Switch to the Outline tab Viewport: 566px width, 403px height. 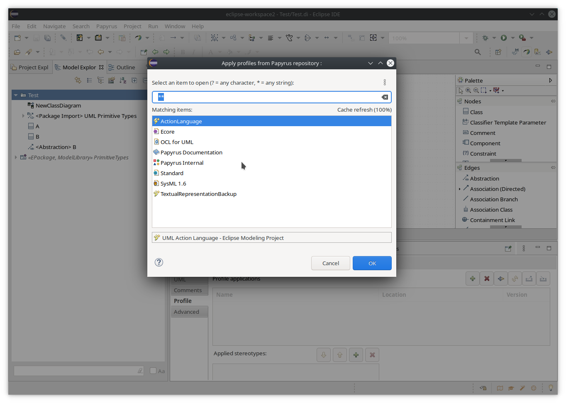122,67
